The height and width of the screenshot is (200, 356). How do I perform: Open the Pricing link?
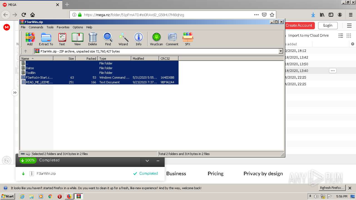pyautogui.click(x=216, y=174)
